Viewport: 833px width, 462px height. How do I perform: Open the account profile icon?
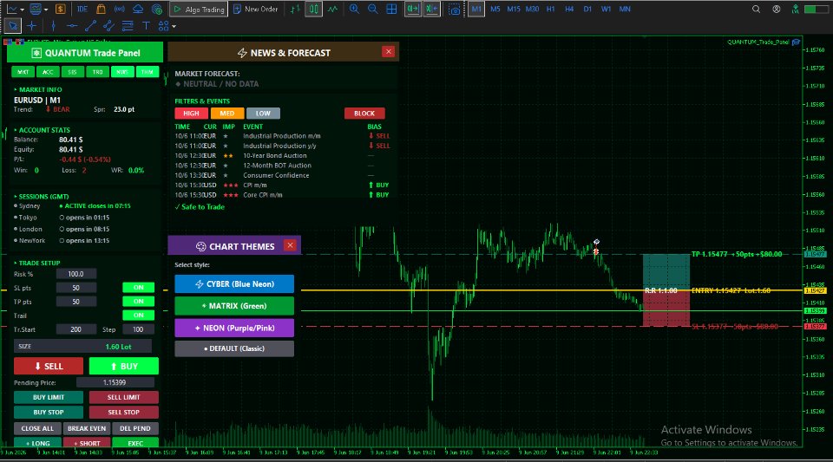776,9
